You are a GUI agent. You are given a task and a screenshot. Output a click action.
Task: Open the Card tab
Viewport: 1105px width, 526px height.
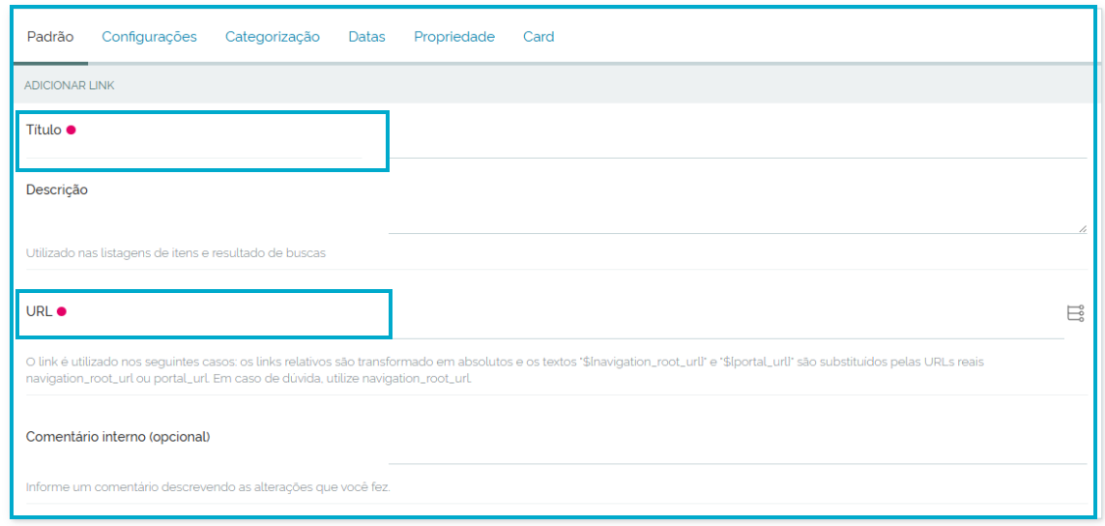point(538,37)
